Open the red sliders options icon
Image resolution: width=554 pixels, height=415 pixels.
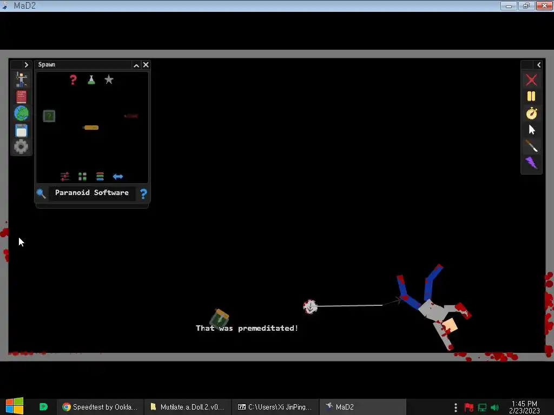[x=65, y=177]
